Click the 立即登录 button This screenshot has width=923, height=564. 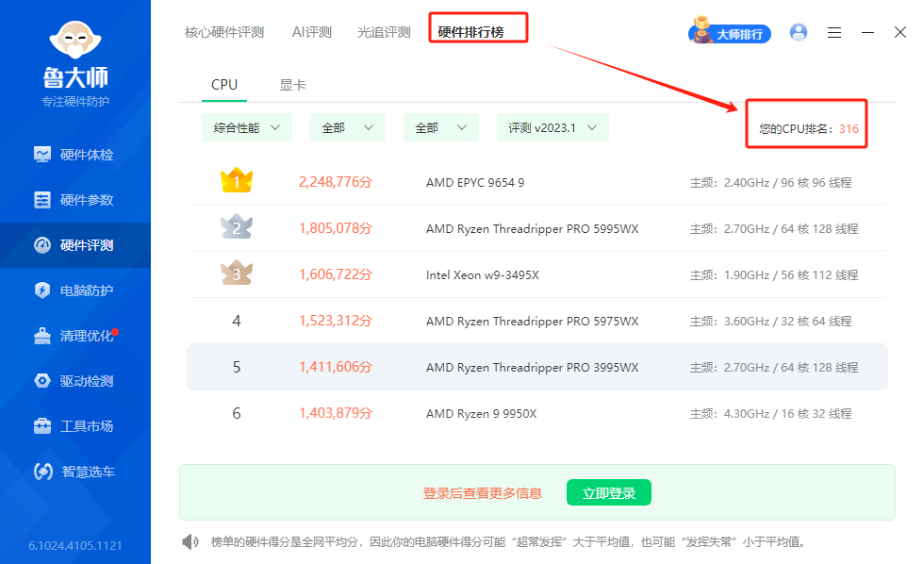tap(609, 492)
